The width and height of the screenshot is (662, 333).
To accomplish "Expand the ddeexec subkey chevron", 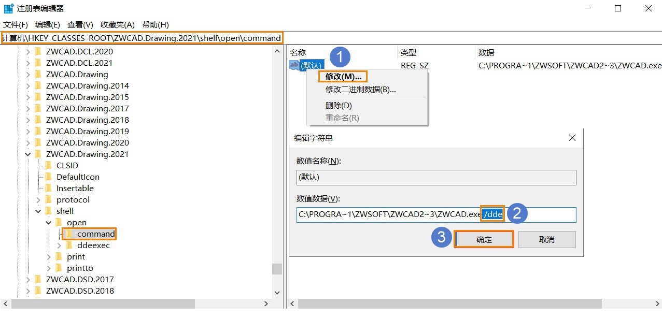I will 59,245.
